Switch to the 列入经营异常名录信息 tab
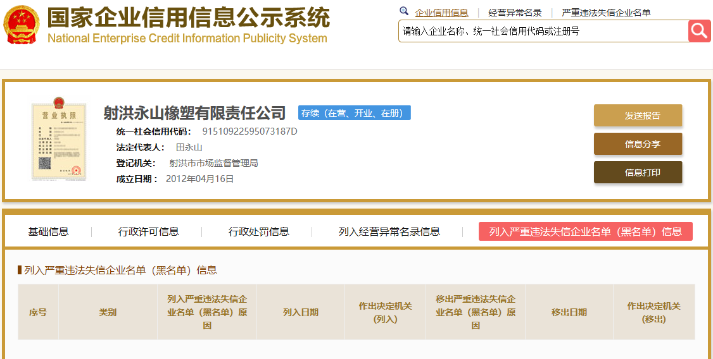Viewport: 713px width, 359px height. coord(389,231)
